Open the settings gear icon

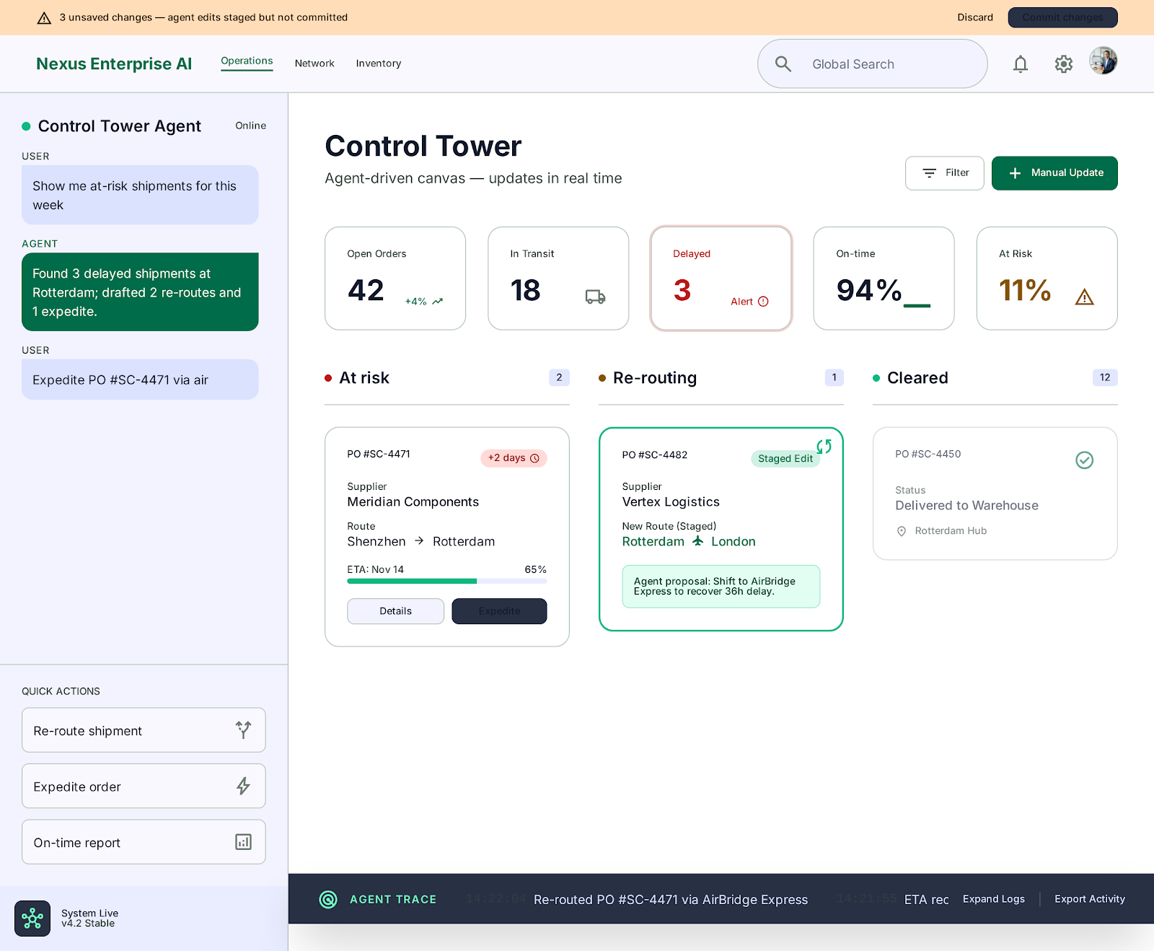pos(1063,64)
